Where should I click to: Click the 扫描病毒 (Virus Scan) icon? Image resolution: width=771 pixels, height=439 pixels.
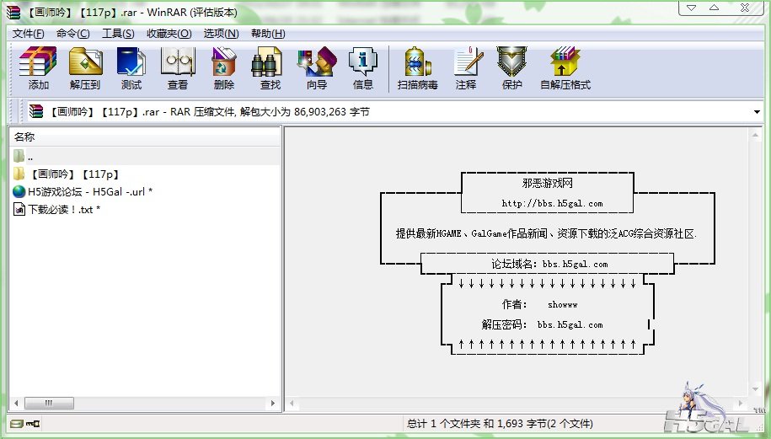(x=417, y=67)
